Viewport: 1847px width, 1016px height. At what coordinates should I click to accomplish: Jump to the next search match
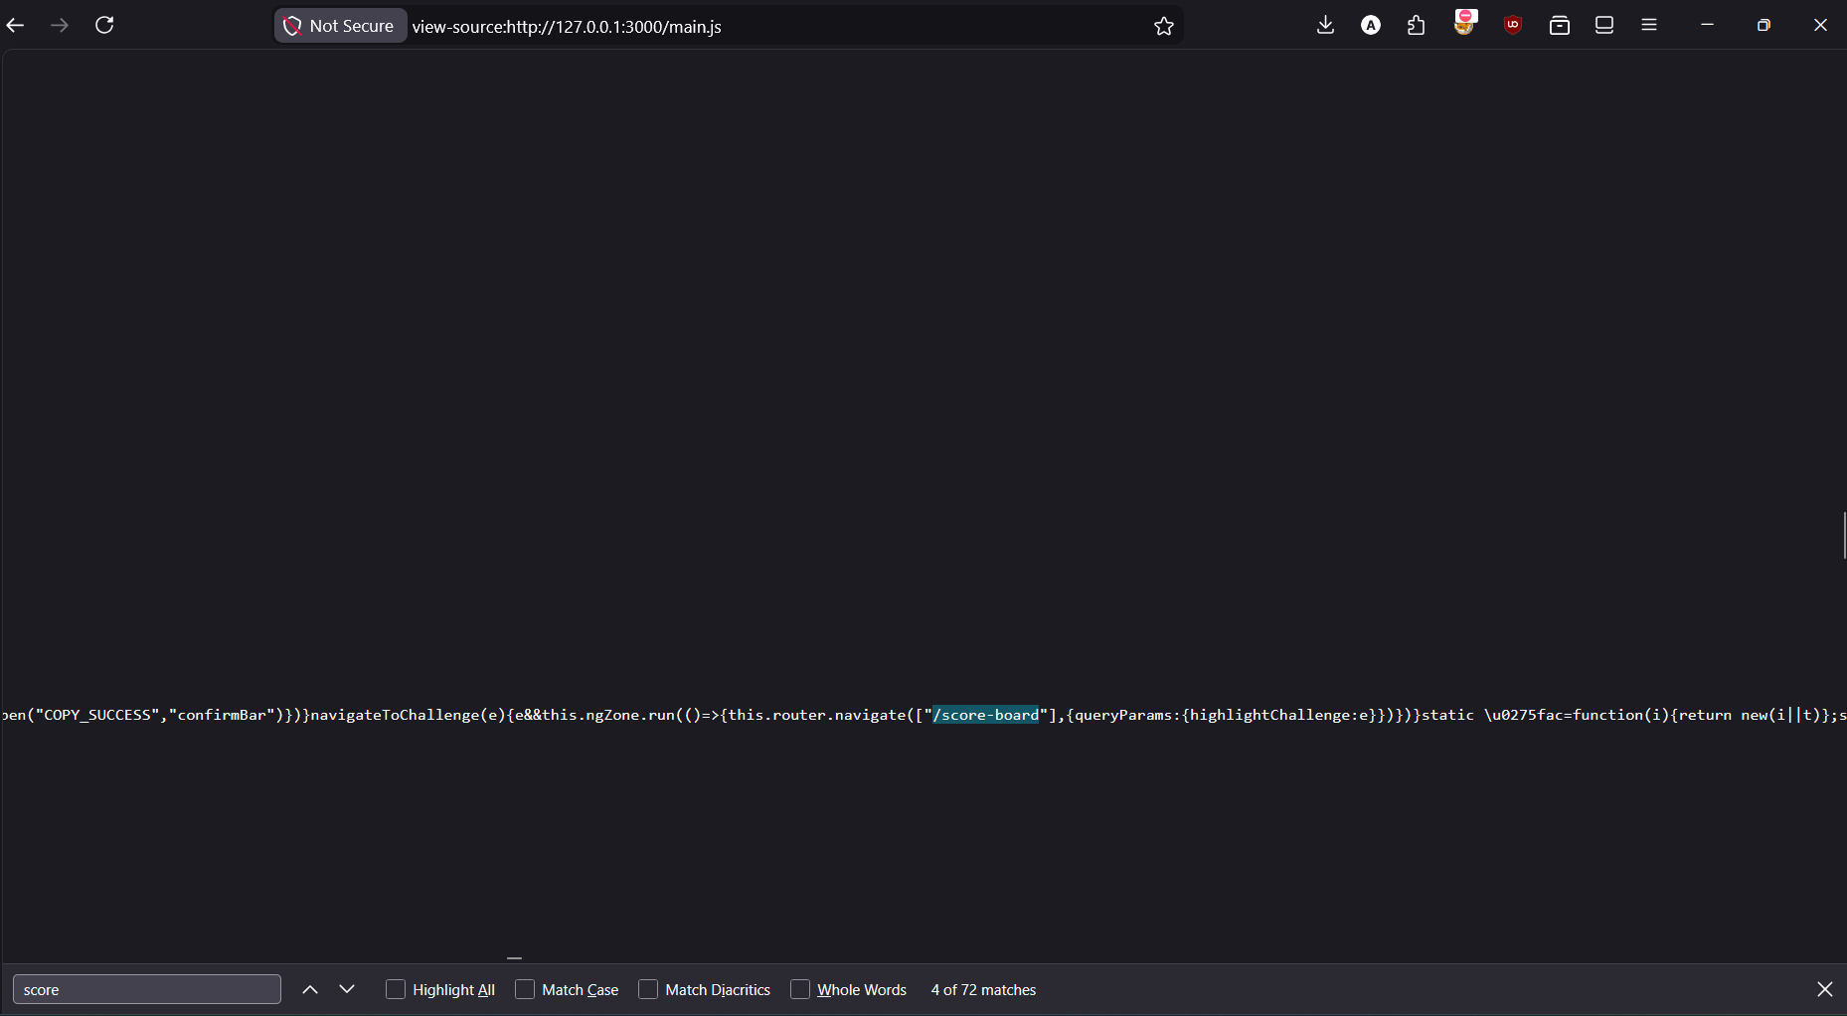(347, 989)
